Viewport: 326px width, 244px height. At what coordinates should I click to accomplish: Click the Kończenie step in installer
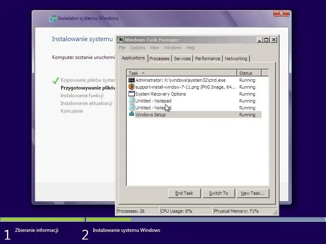coord(72,111)
